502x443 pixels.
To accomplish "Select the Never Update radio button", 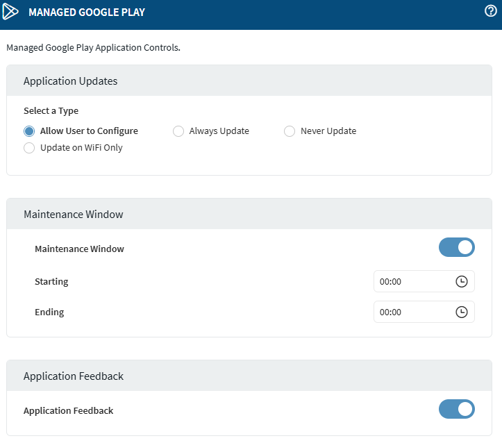I will tap(290, 131).
